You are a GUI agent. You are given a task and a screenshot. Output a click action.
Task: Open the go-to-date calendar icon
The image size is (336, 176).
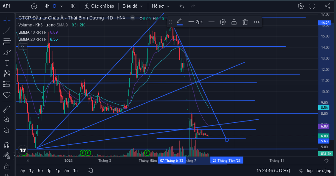pos(90,171)
